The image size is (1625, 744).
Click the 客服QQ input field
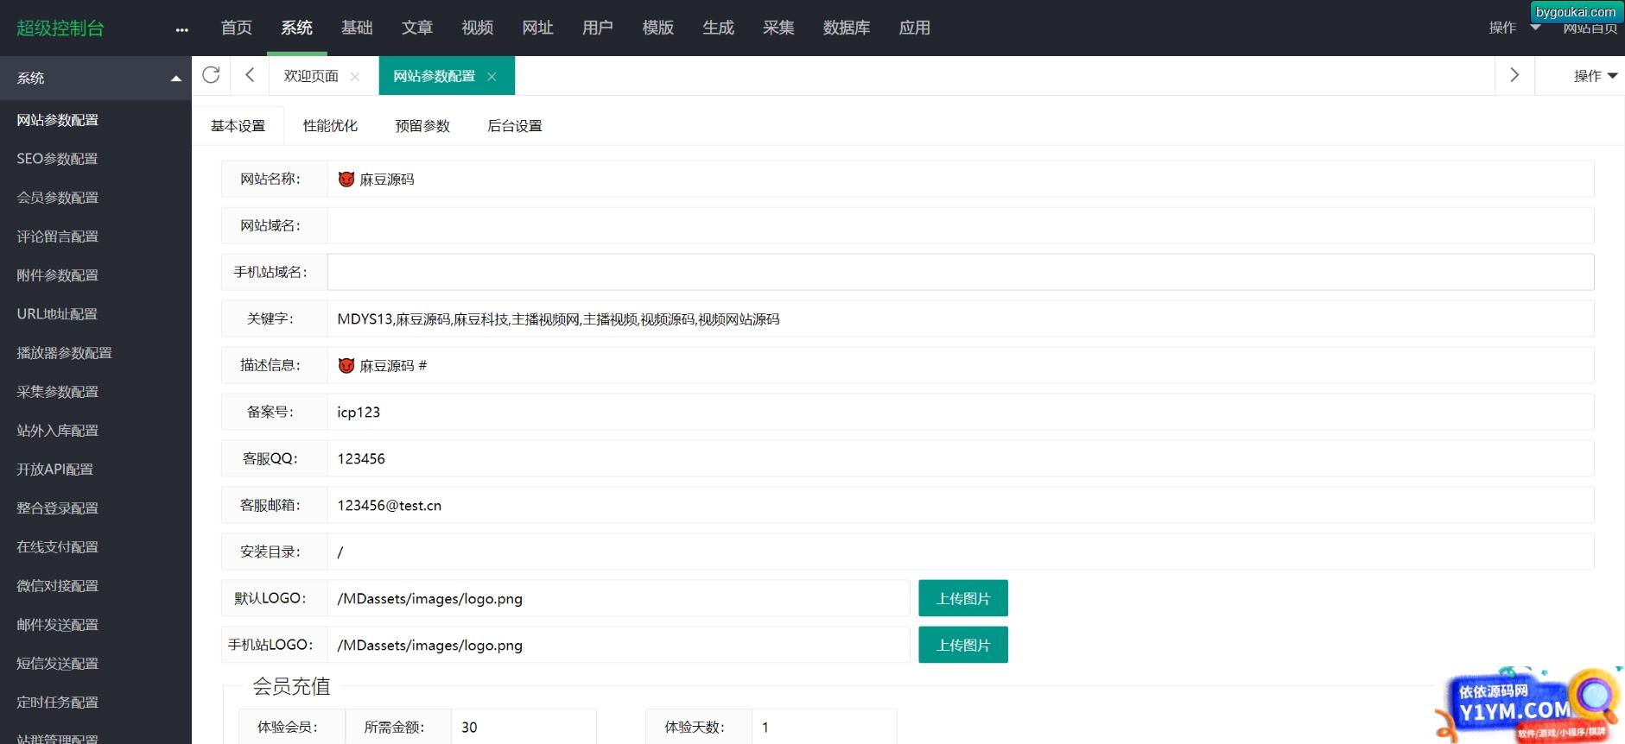click(961, 458)
